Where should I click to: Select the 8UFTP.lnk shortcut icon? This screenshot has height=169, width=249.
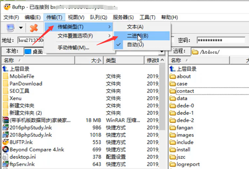click(5, 142)
